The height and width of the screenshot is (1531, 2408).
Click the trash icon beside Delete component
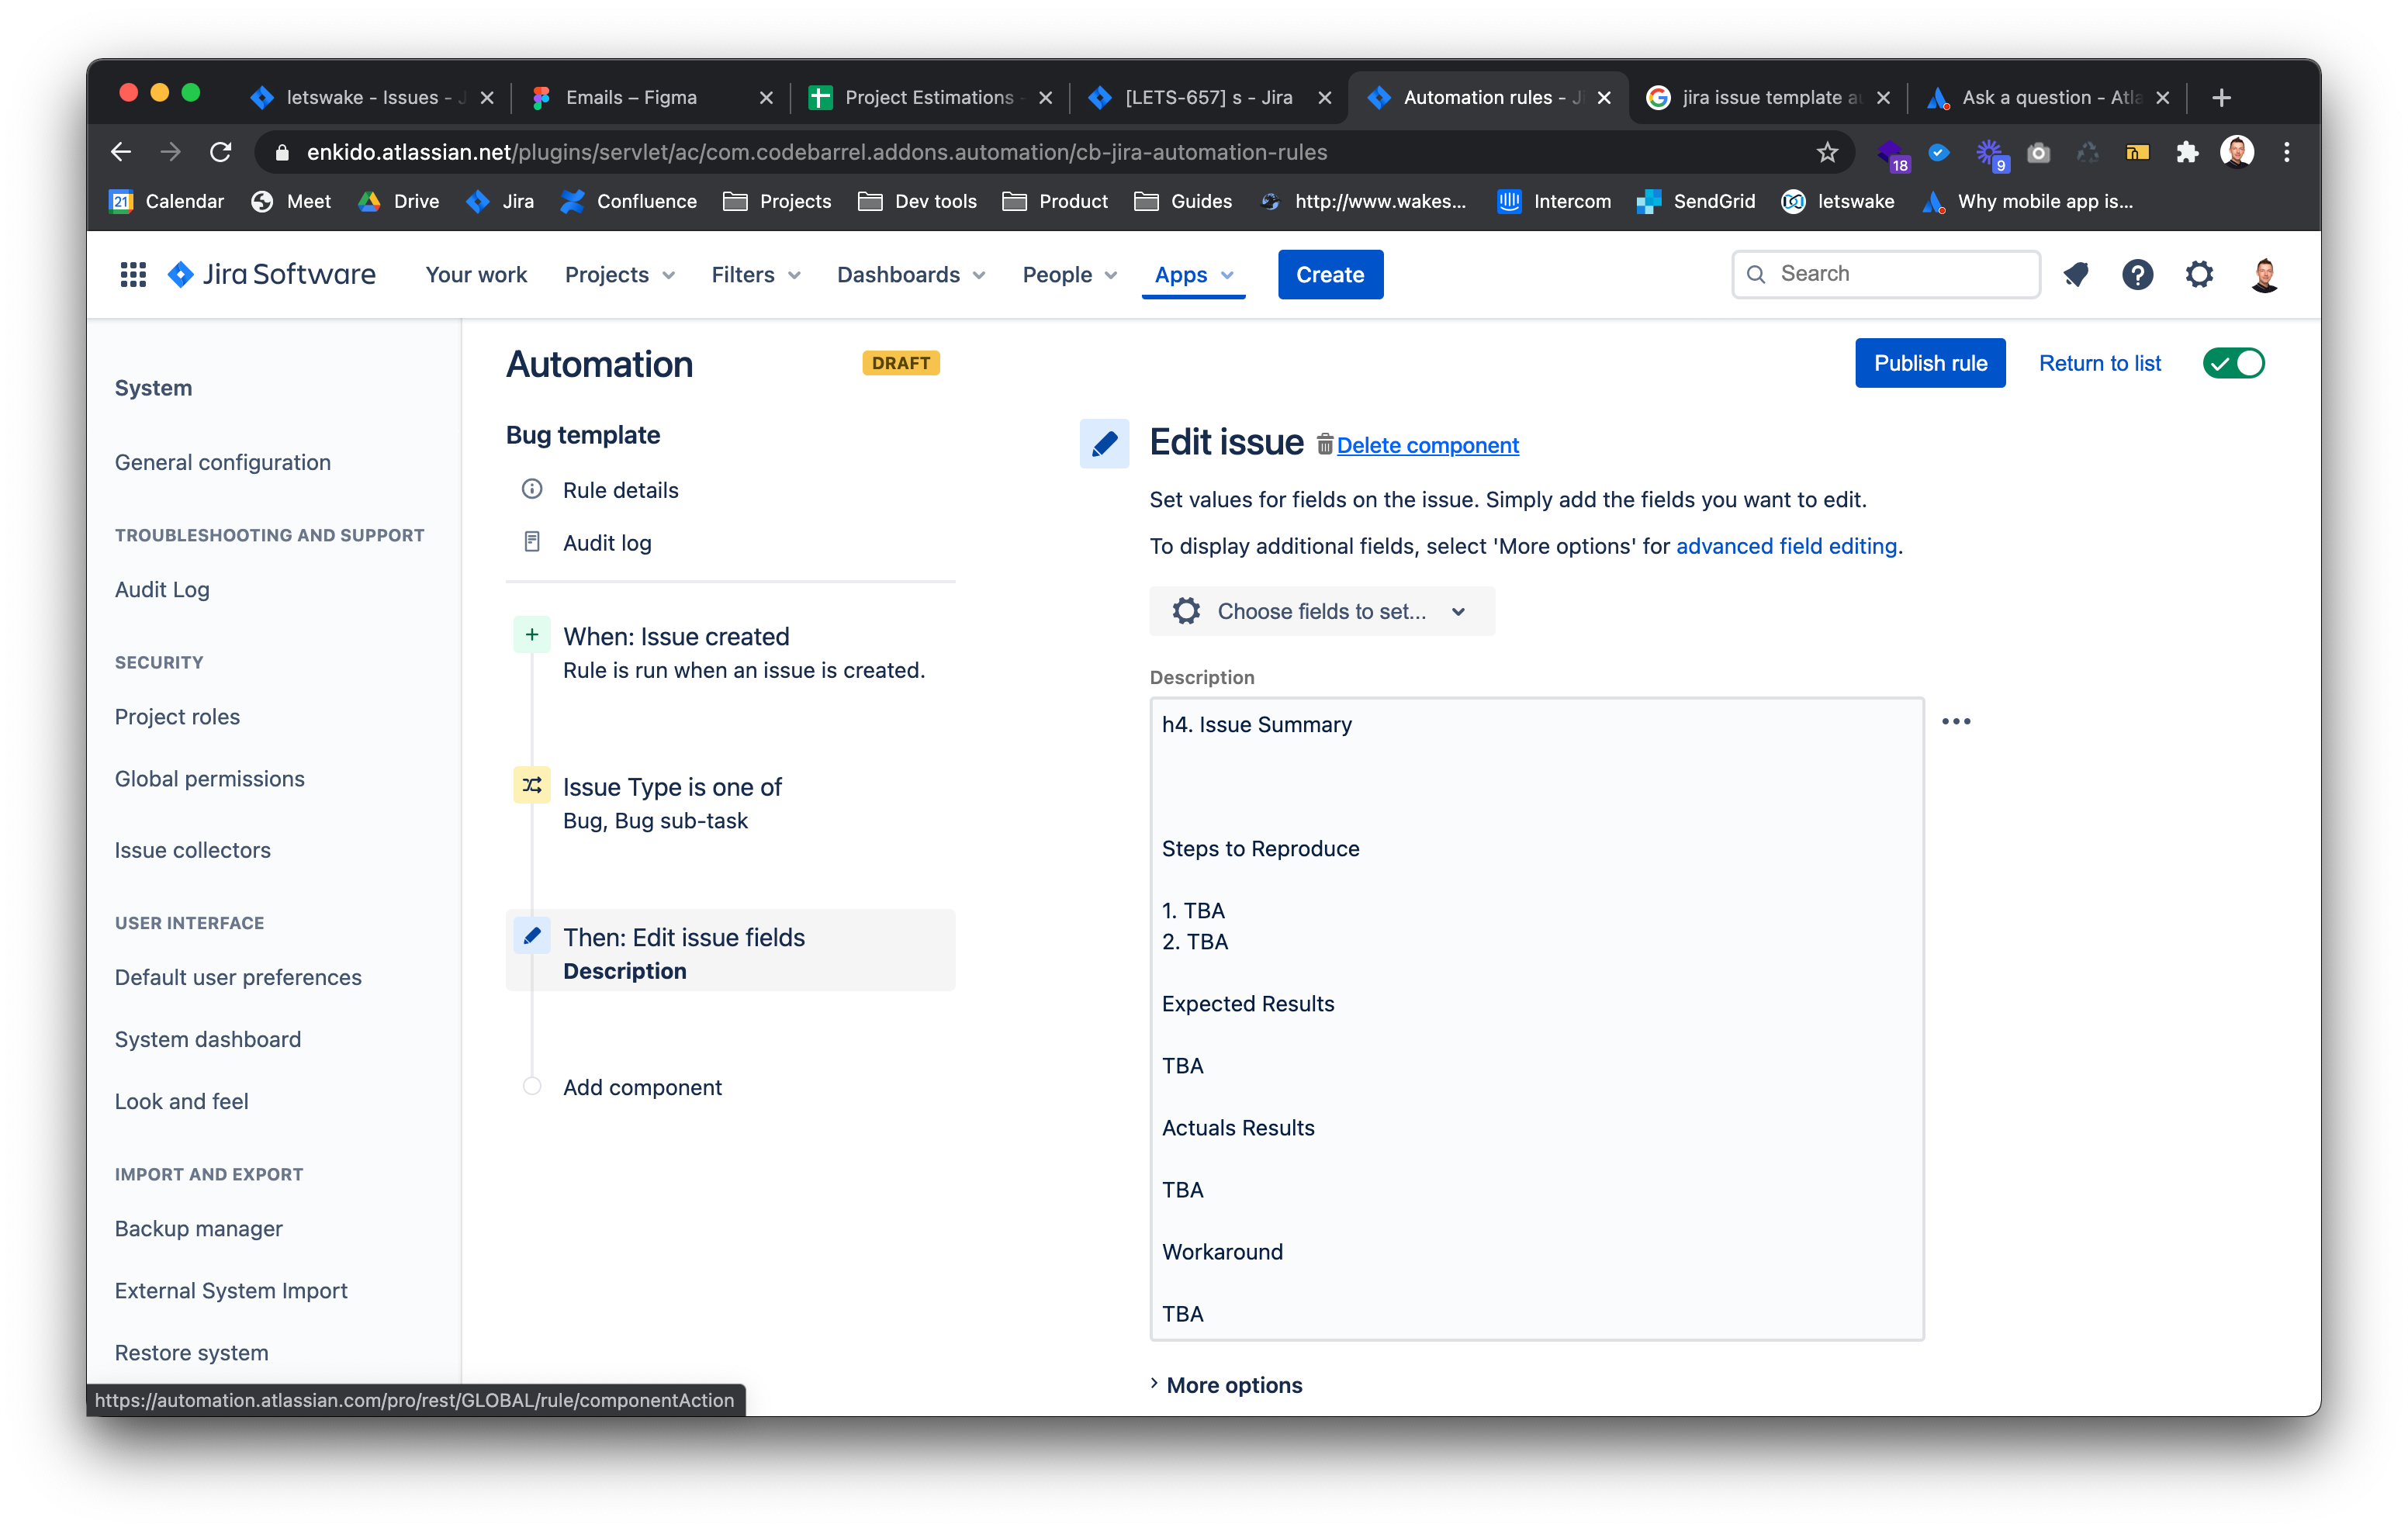point(1324,444)
